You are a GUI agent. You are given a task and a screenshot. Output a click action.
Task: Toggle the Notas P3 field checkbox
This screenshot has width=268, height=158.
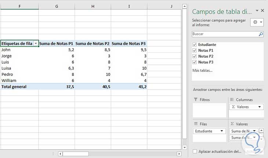(x=195, y=62)
